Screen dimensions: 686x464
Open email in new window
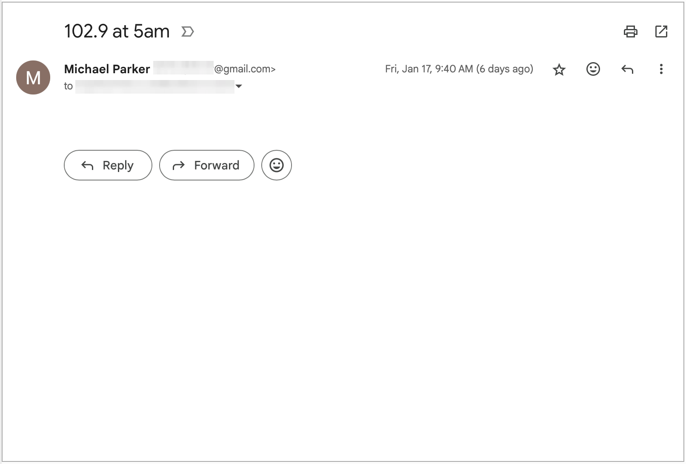click(661, 32)
